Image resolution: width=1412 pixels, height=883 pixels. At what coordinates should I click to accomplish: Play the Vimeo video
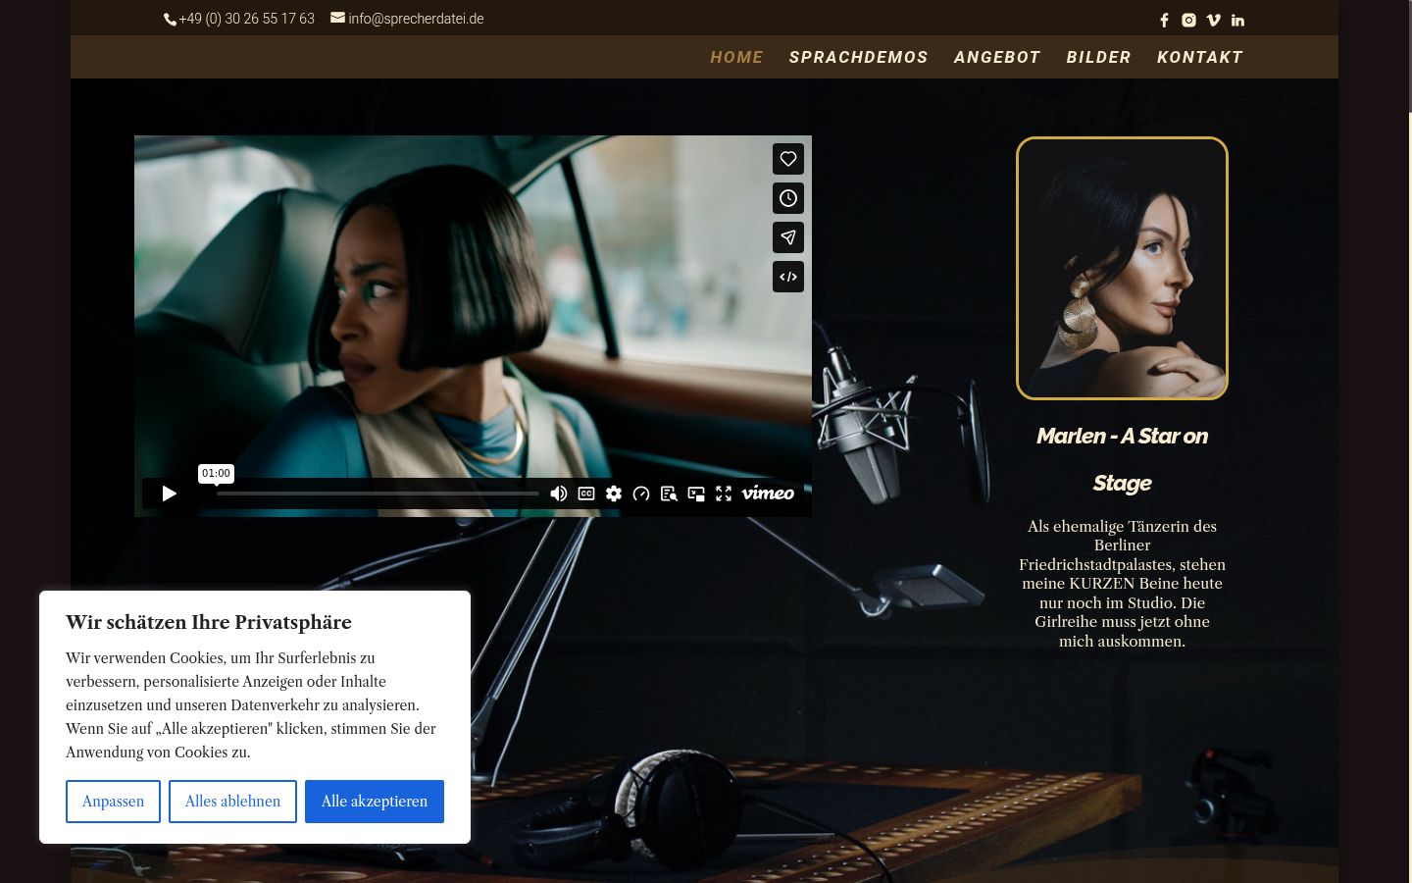[x=169, y=493]
